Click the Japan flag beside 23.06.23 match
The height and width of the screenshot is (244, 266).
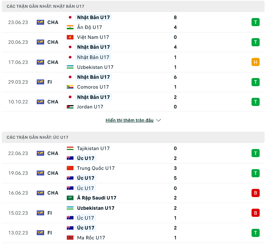click(x=70, y=17)
